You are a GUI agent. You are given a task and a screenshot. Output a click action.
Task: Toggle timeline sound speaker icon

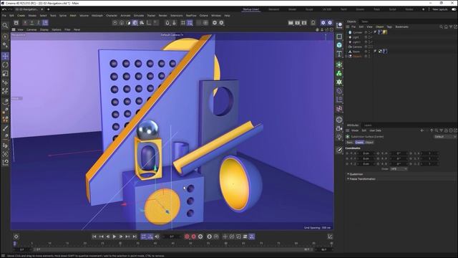point(157,236)
